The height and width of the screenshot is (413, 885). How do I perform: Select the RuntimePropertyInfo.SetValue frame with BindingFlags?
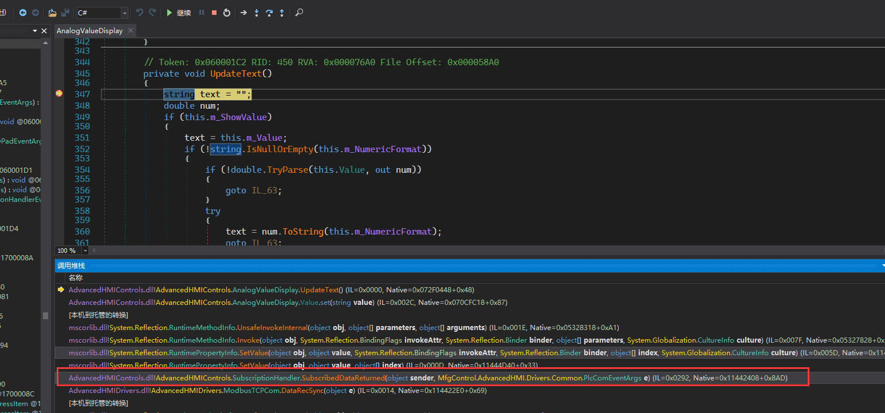(470, 353)
